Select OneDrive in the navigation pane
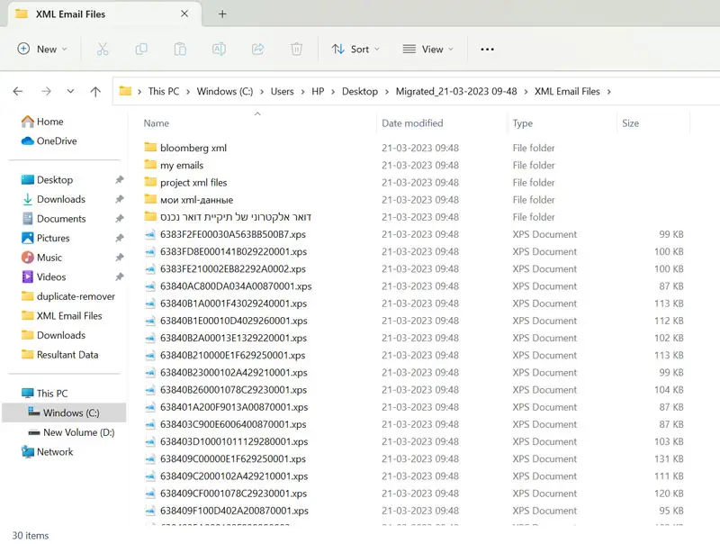The height and width of the screenshot is (544, 720). (56, 141)
